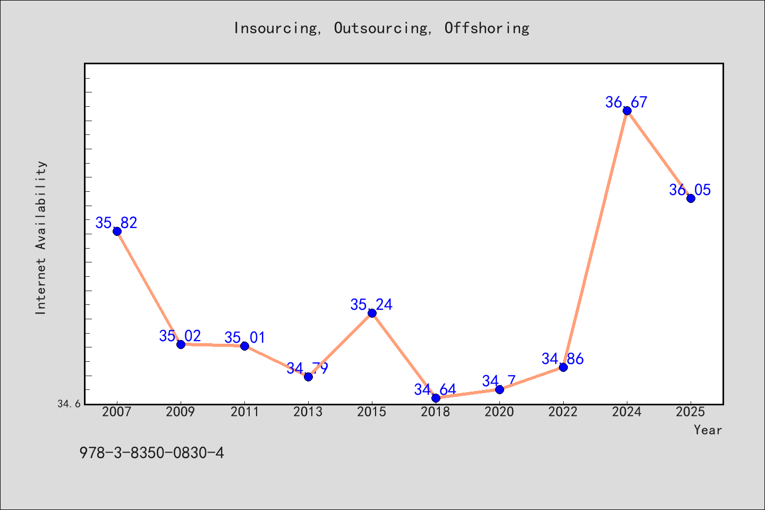This screenshot has width=765, height=510.
Task: Click the 2020 x-axis tick label
Action: point(499,412)
